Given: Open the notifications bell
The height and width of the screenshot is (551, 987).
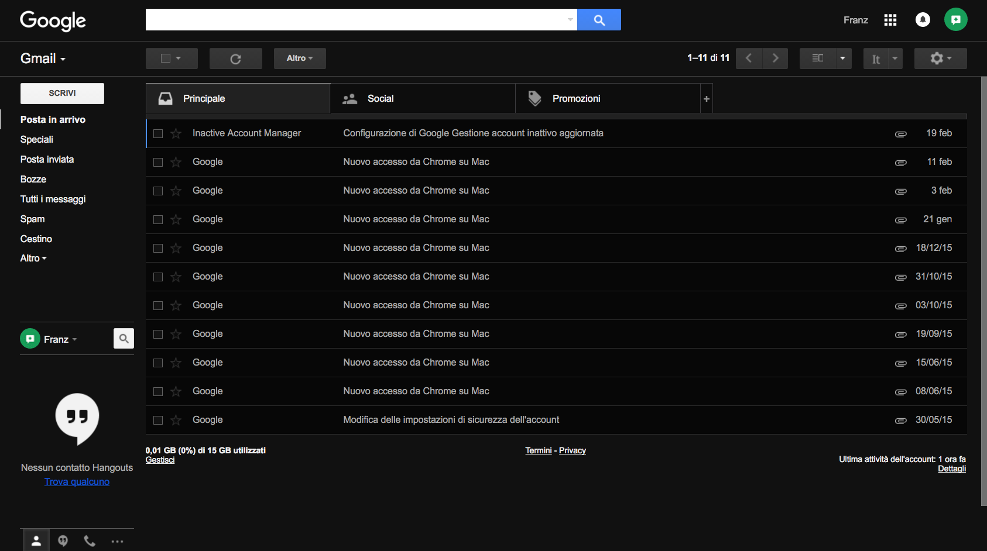Looking at the screenshot, I should (923, 20).
